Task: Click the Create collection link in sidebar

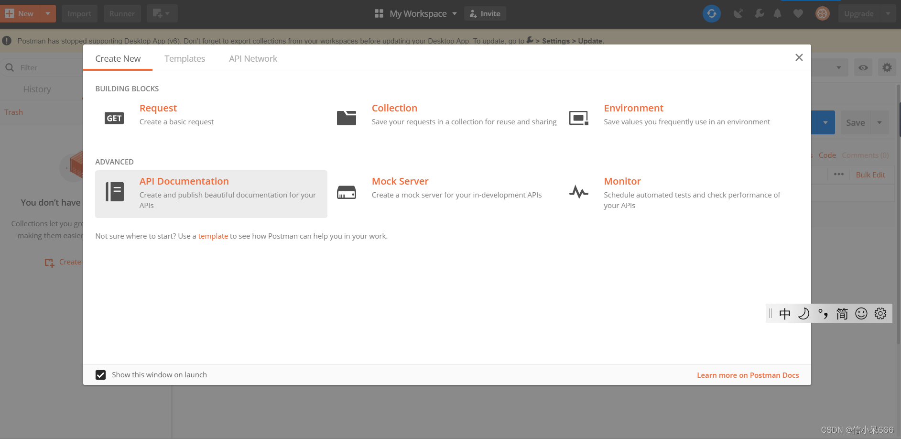Action: 63,262
